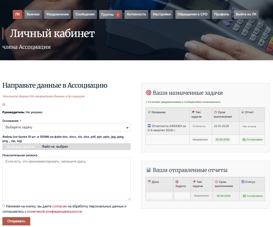Open the ЛК menu item
This screenshot has height=227, width=273.
(x=17, y=14)
